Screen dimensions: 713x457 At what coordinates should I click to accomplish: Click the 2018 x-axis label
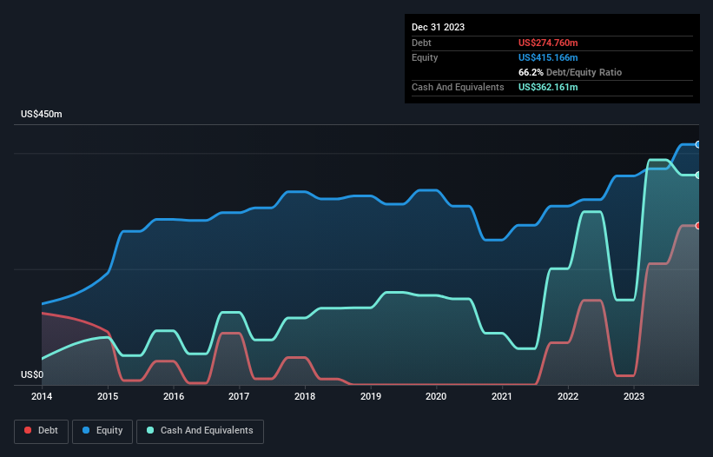(305, 396)
